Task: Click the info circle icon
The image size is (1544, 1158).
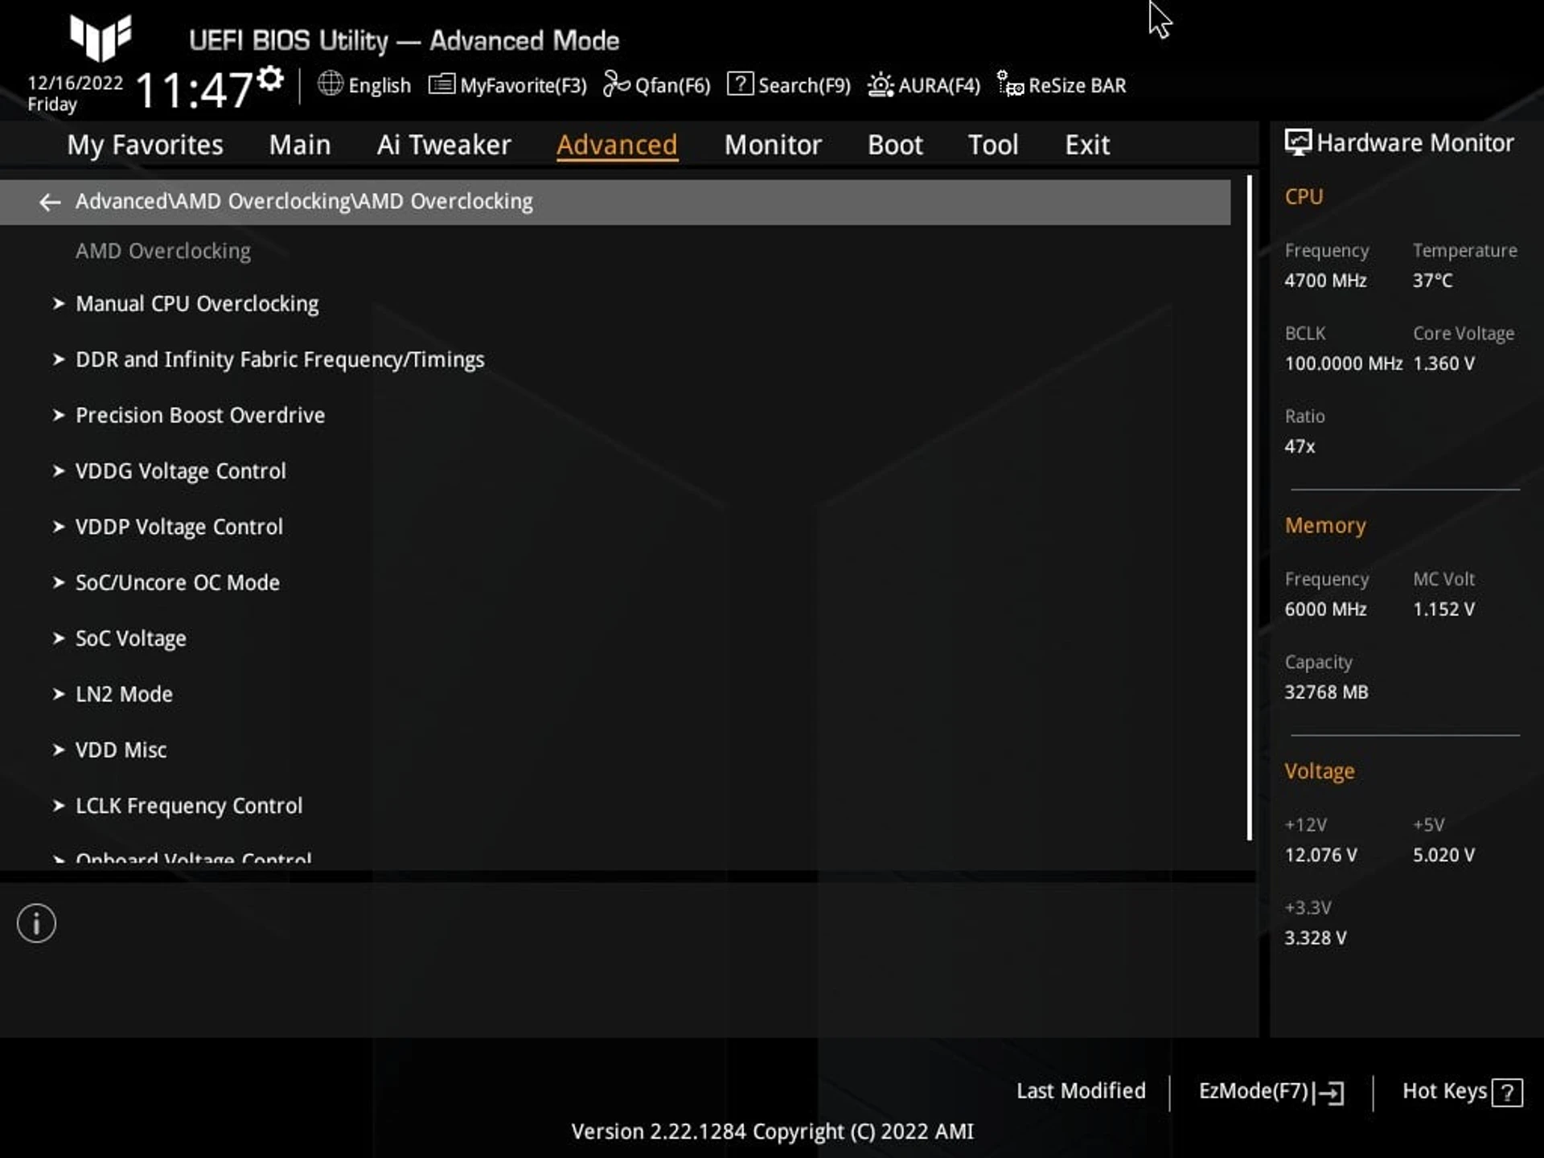Action: [36, 923]
